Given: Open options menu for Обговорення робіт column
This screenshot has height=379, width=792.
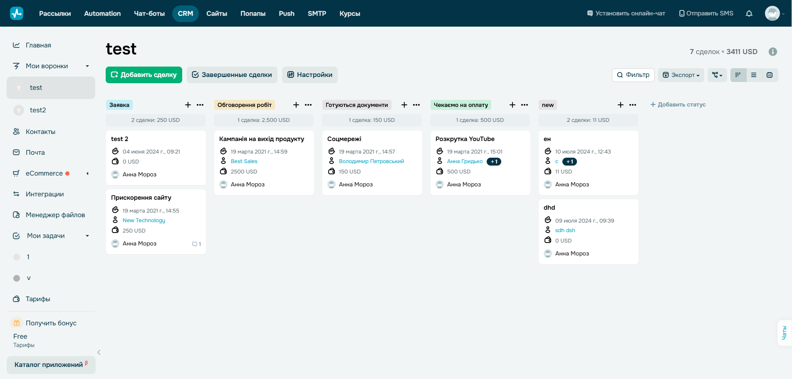Looking at the screenshot, I should click(x=308, y=105).
